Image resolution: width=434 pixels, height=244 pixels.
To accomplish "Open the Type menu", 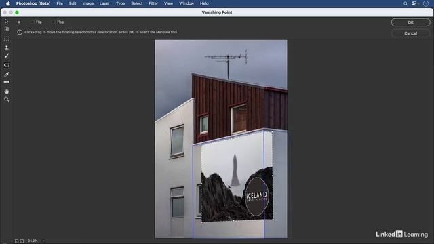I will point(121,3).
